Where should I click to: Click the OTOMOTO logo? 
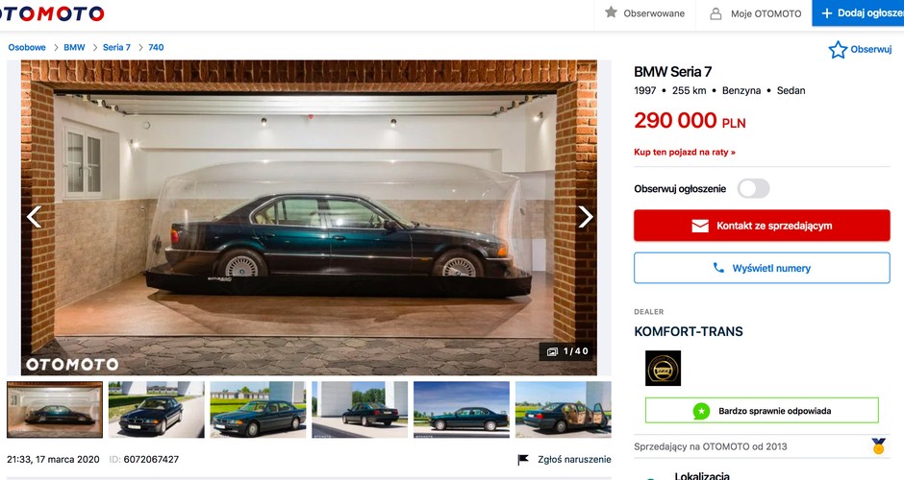52,13
